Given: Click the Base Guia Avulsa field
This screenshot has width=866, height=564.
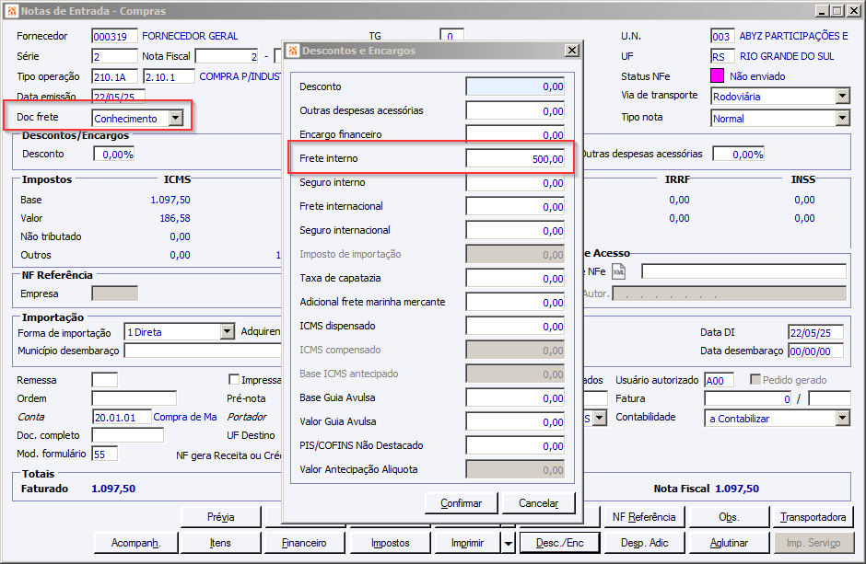Looking at the screenshot, I should pyautogui.click(x=515, y=398).
